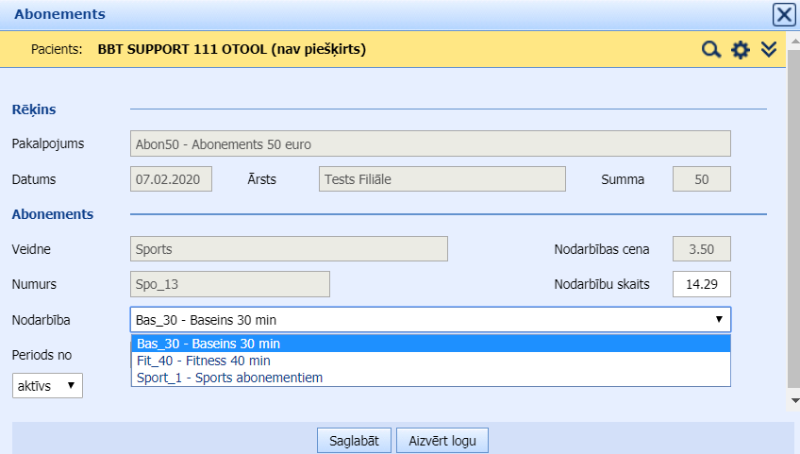Click the Summa field showing 50
Image resolution: width=800 pixels, height=454 pixels.
pyautogui.click(x=701, y=179)
